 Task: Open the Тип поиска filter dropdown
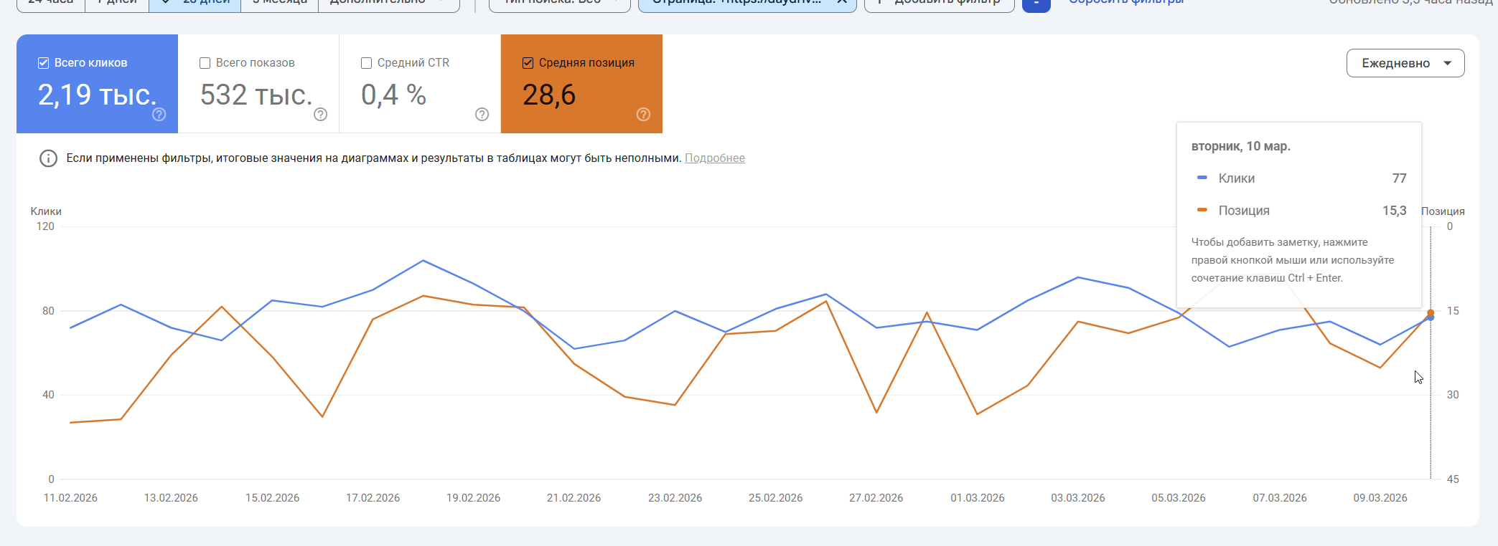(x=559, y=4)
